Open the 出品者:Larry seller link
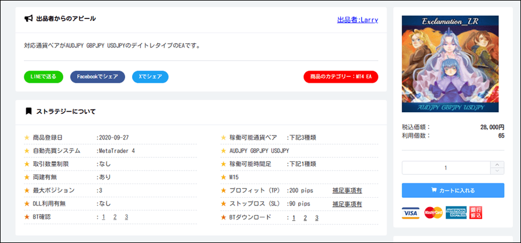 [x=357, y=19]
